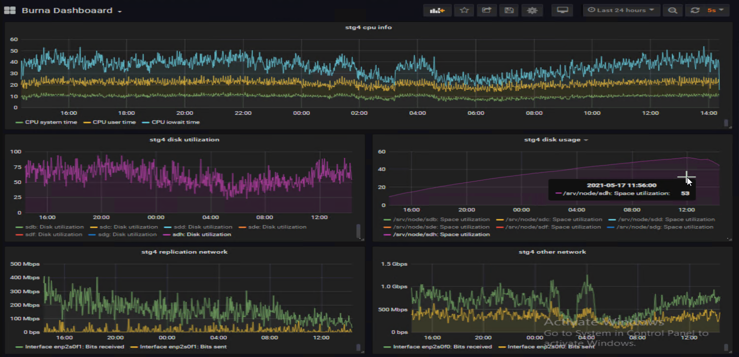Viewport: 739px width, 357px height.
Task: Click the Add panel icon
Action: tap(437, 10)
